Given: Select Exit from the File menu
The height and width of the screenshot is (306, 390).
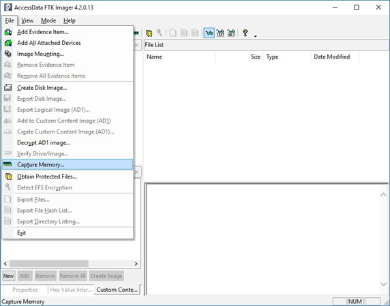Looking at the screenshot, I should click(x=67, y=233).
